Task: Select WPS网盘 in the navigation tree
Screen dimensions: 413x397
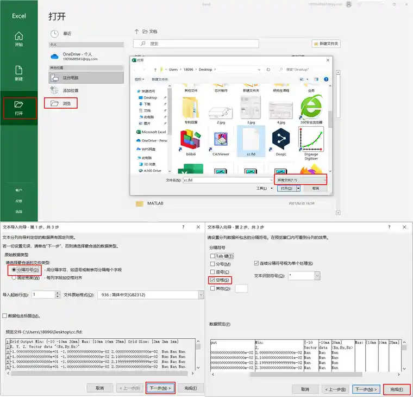Action: coord(146,149)
